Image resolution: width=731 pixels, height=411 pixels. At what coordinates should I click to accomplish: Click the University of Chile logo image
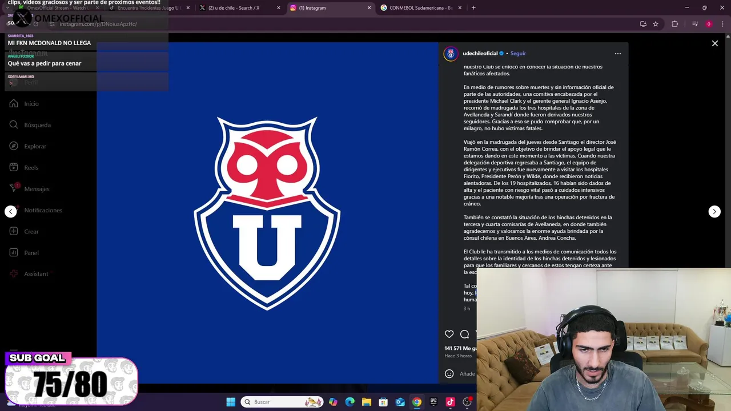[267, 213]
